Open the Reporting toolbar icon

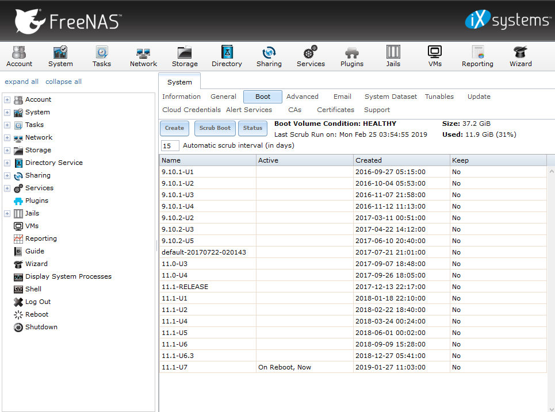pos(477,56)
